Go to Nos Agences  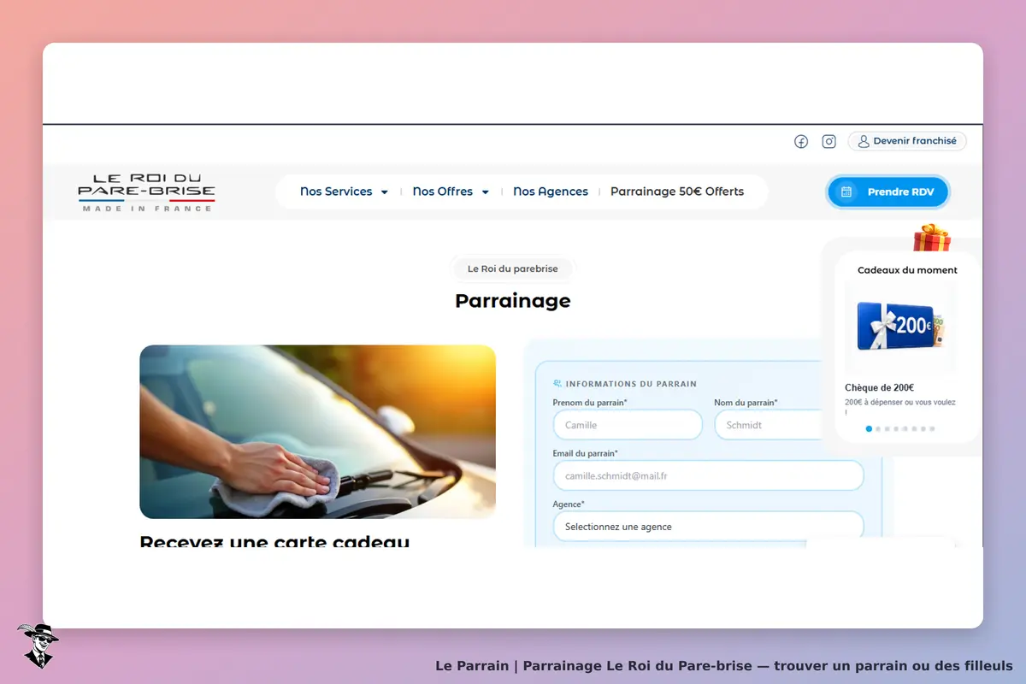[x=551, y=192]
